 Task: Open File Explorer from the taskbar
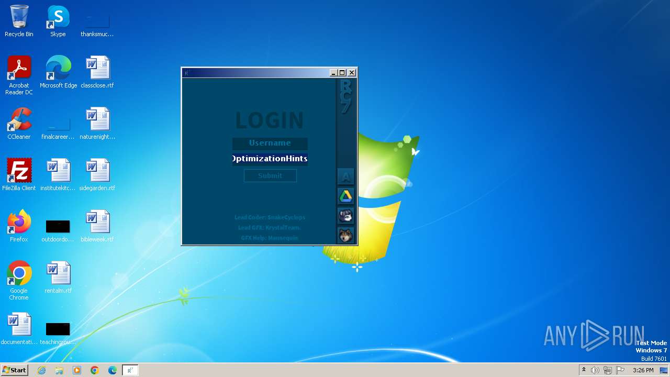click(59, 370)
